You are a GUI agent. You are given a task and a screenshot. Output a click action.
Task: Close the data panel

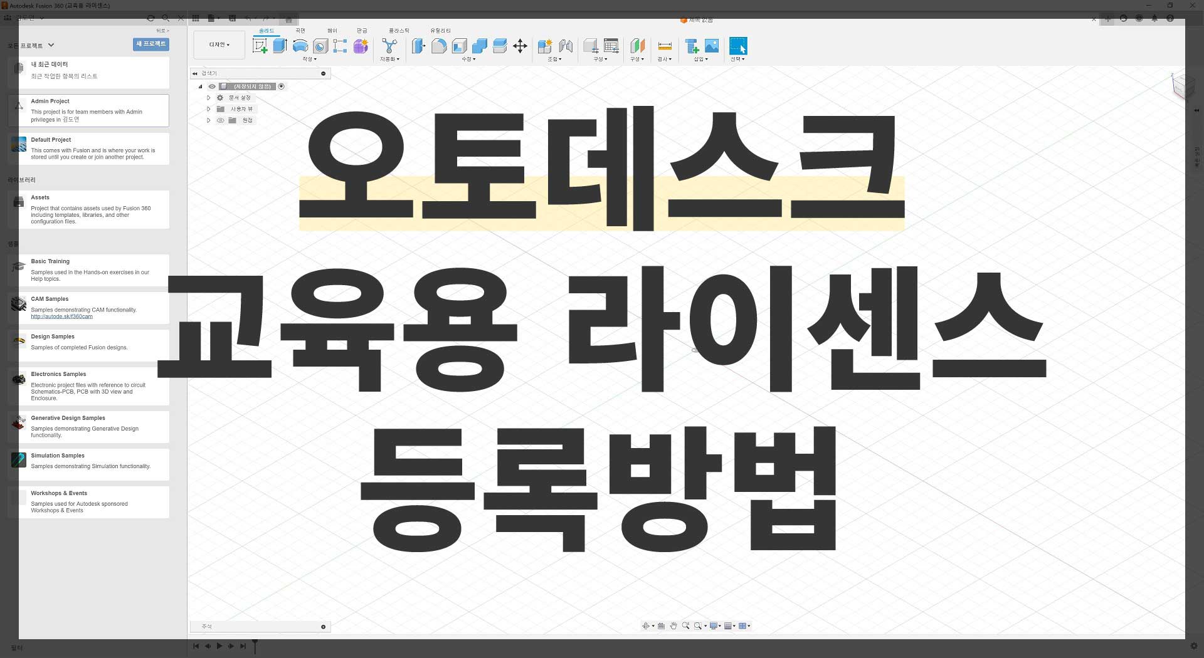pyautogui.click(x=181, y=18)
